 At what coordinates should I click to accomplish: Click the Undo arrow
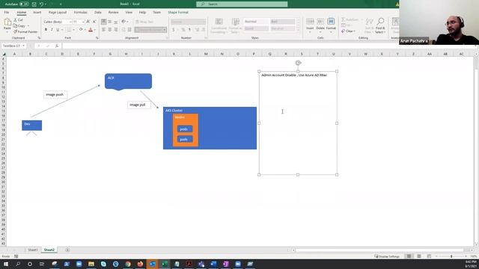click(41, 4)
